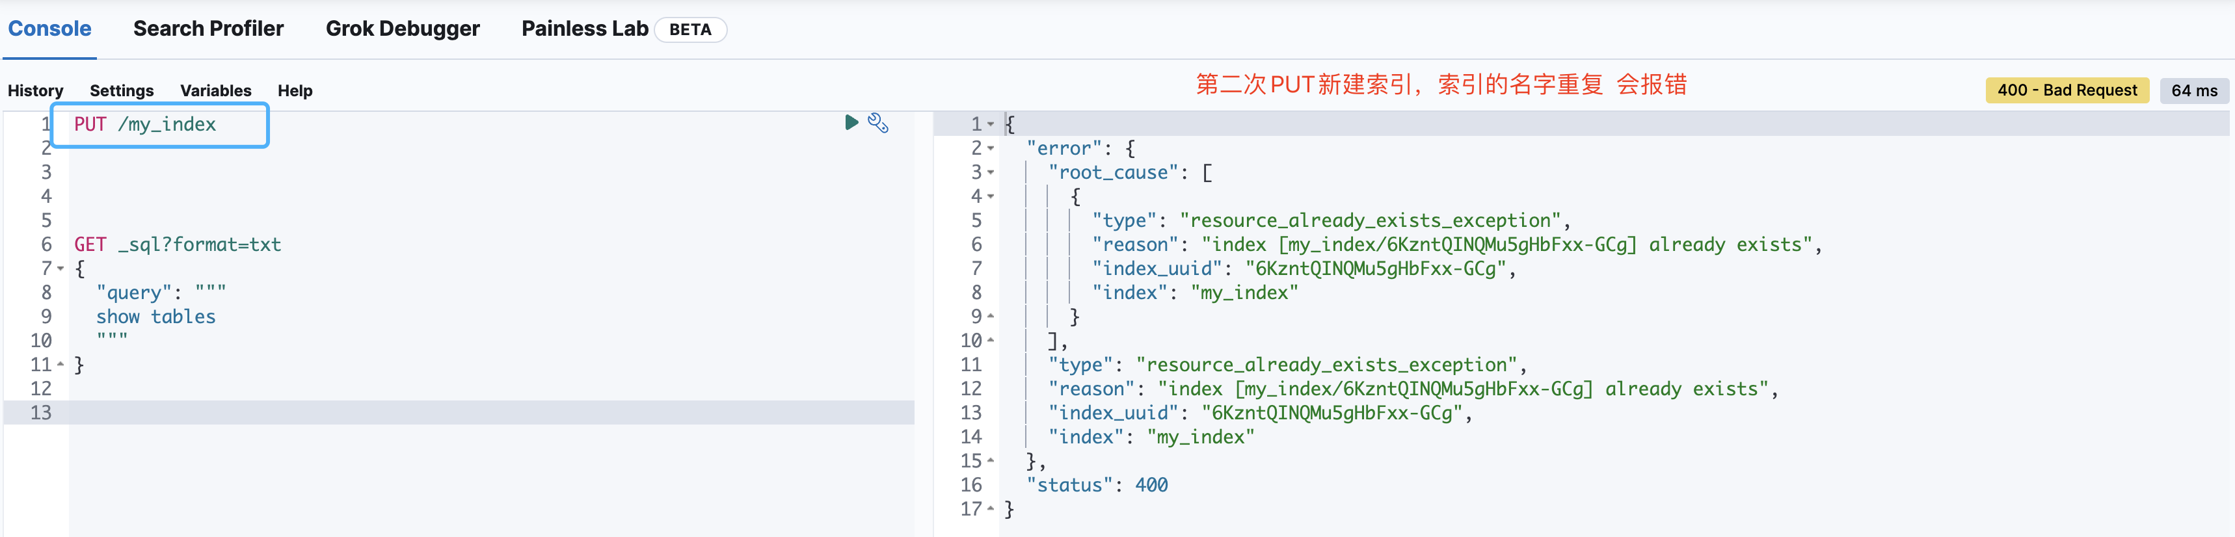Click "type" value on response line 5
This screenshot has width=2235, height=537.
pos(1370,221)
